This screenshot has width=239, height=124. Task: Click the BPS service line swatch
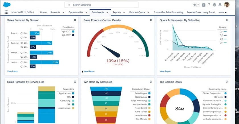pos(73,97)
